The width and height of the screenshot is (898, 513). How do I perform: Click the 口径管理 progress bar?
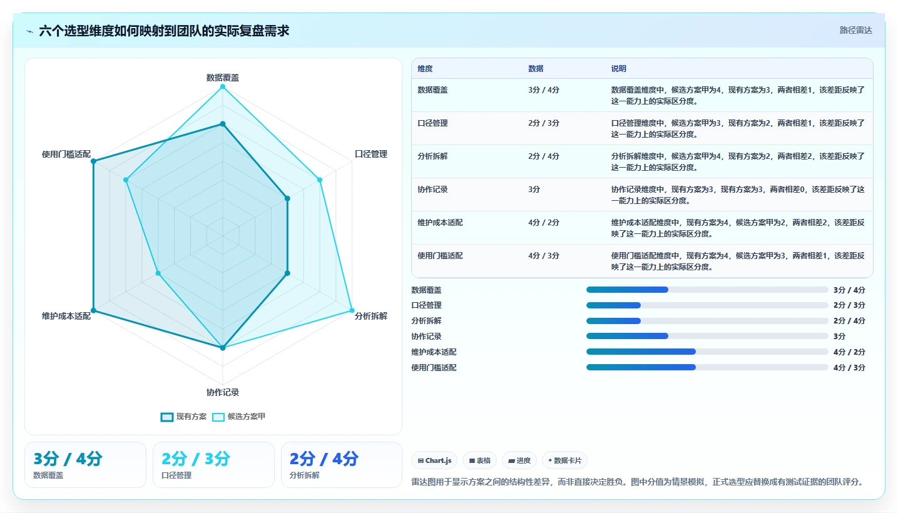(x=707, y=305)
